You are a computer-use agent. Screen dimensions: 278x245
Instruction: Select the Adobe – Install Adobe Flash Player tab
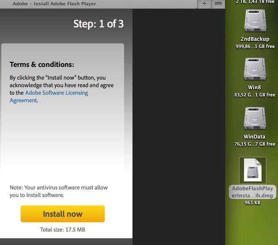click(54, 4)
